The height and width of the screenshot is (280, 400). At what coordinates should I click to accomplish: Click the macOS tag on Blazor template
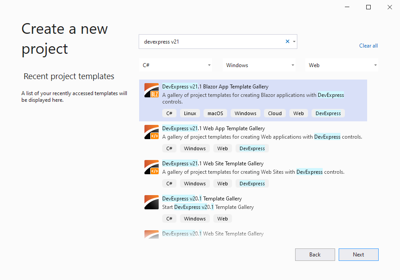coord(216,113)
